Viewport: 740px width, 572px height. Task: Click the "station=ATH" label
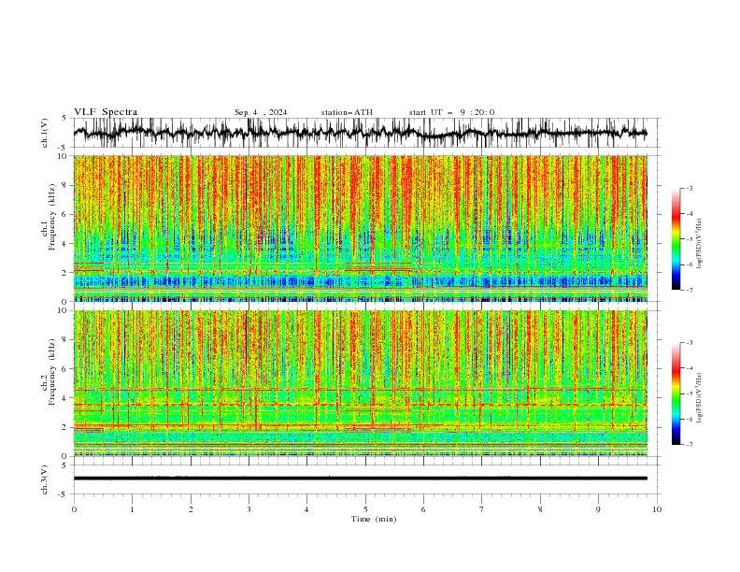tap(347, 112)
